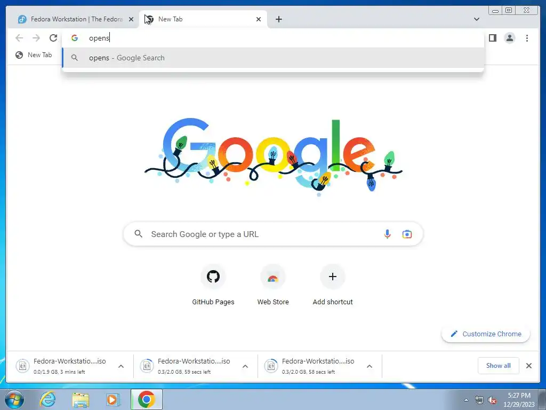The image size is (546, 410).
Task: Open the GitHub Pages shortcut
Action: coord(213,285)
